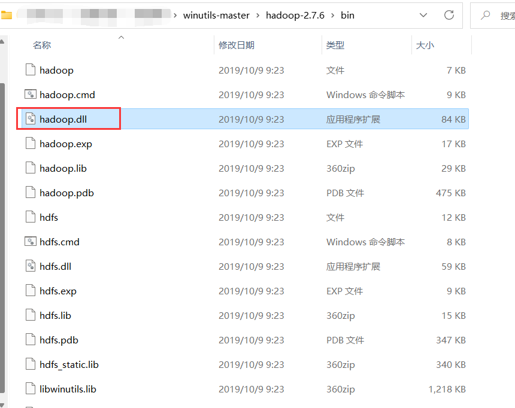Select the hdfs file name
This screenshot has height=408, width=515.
tap(49, 217)
